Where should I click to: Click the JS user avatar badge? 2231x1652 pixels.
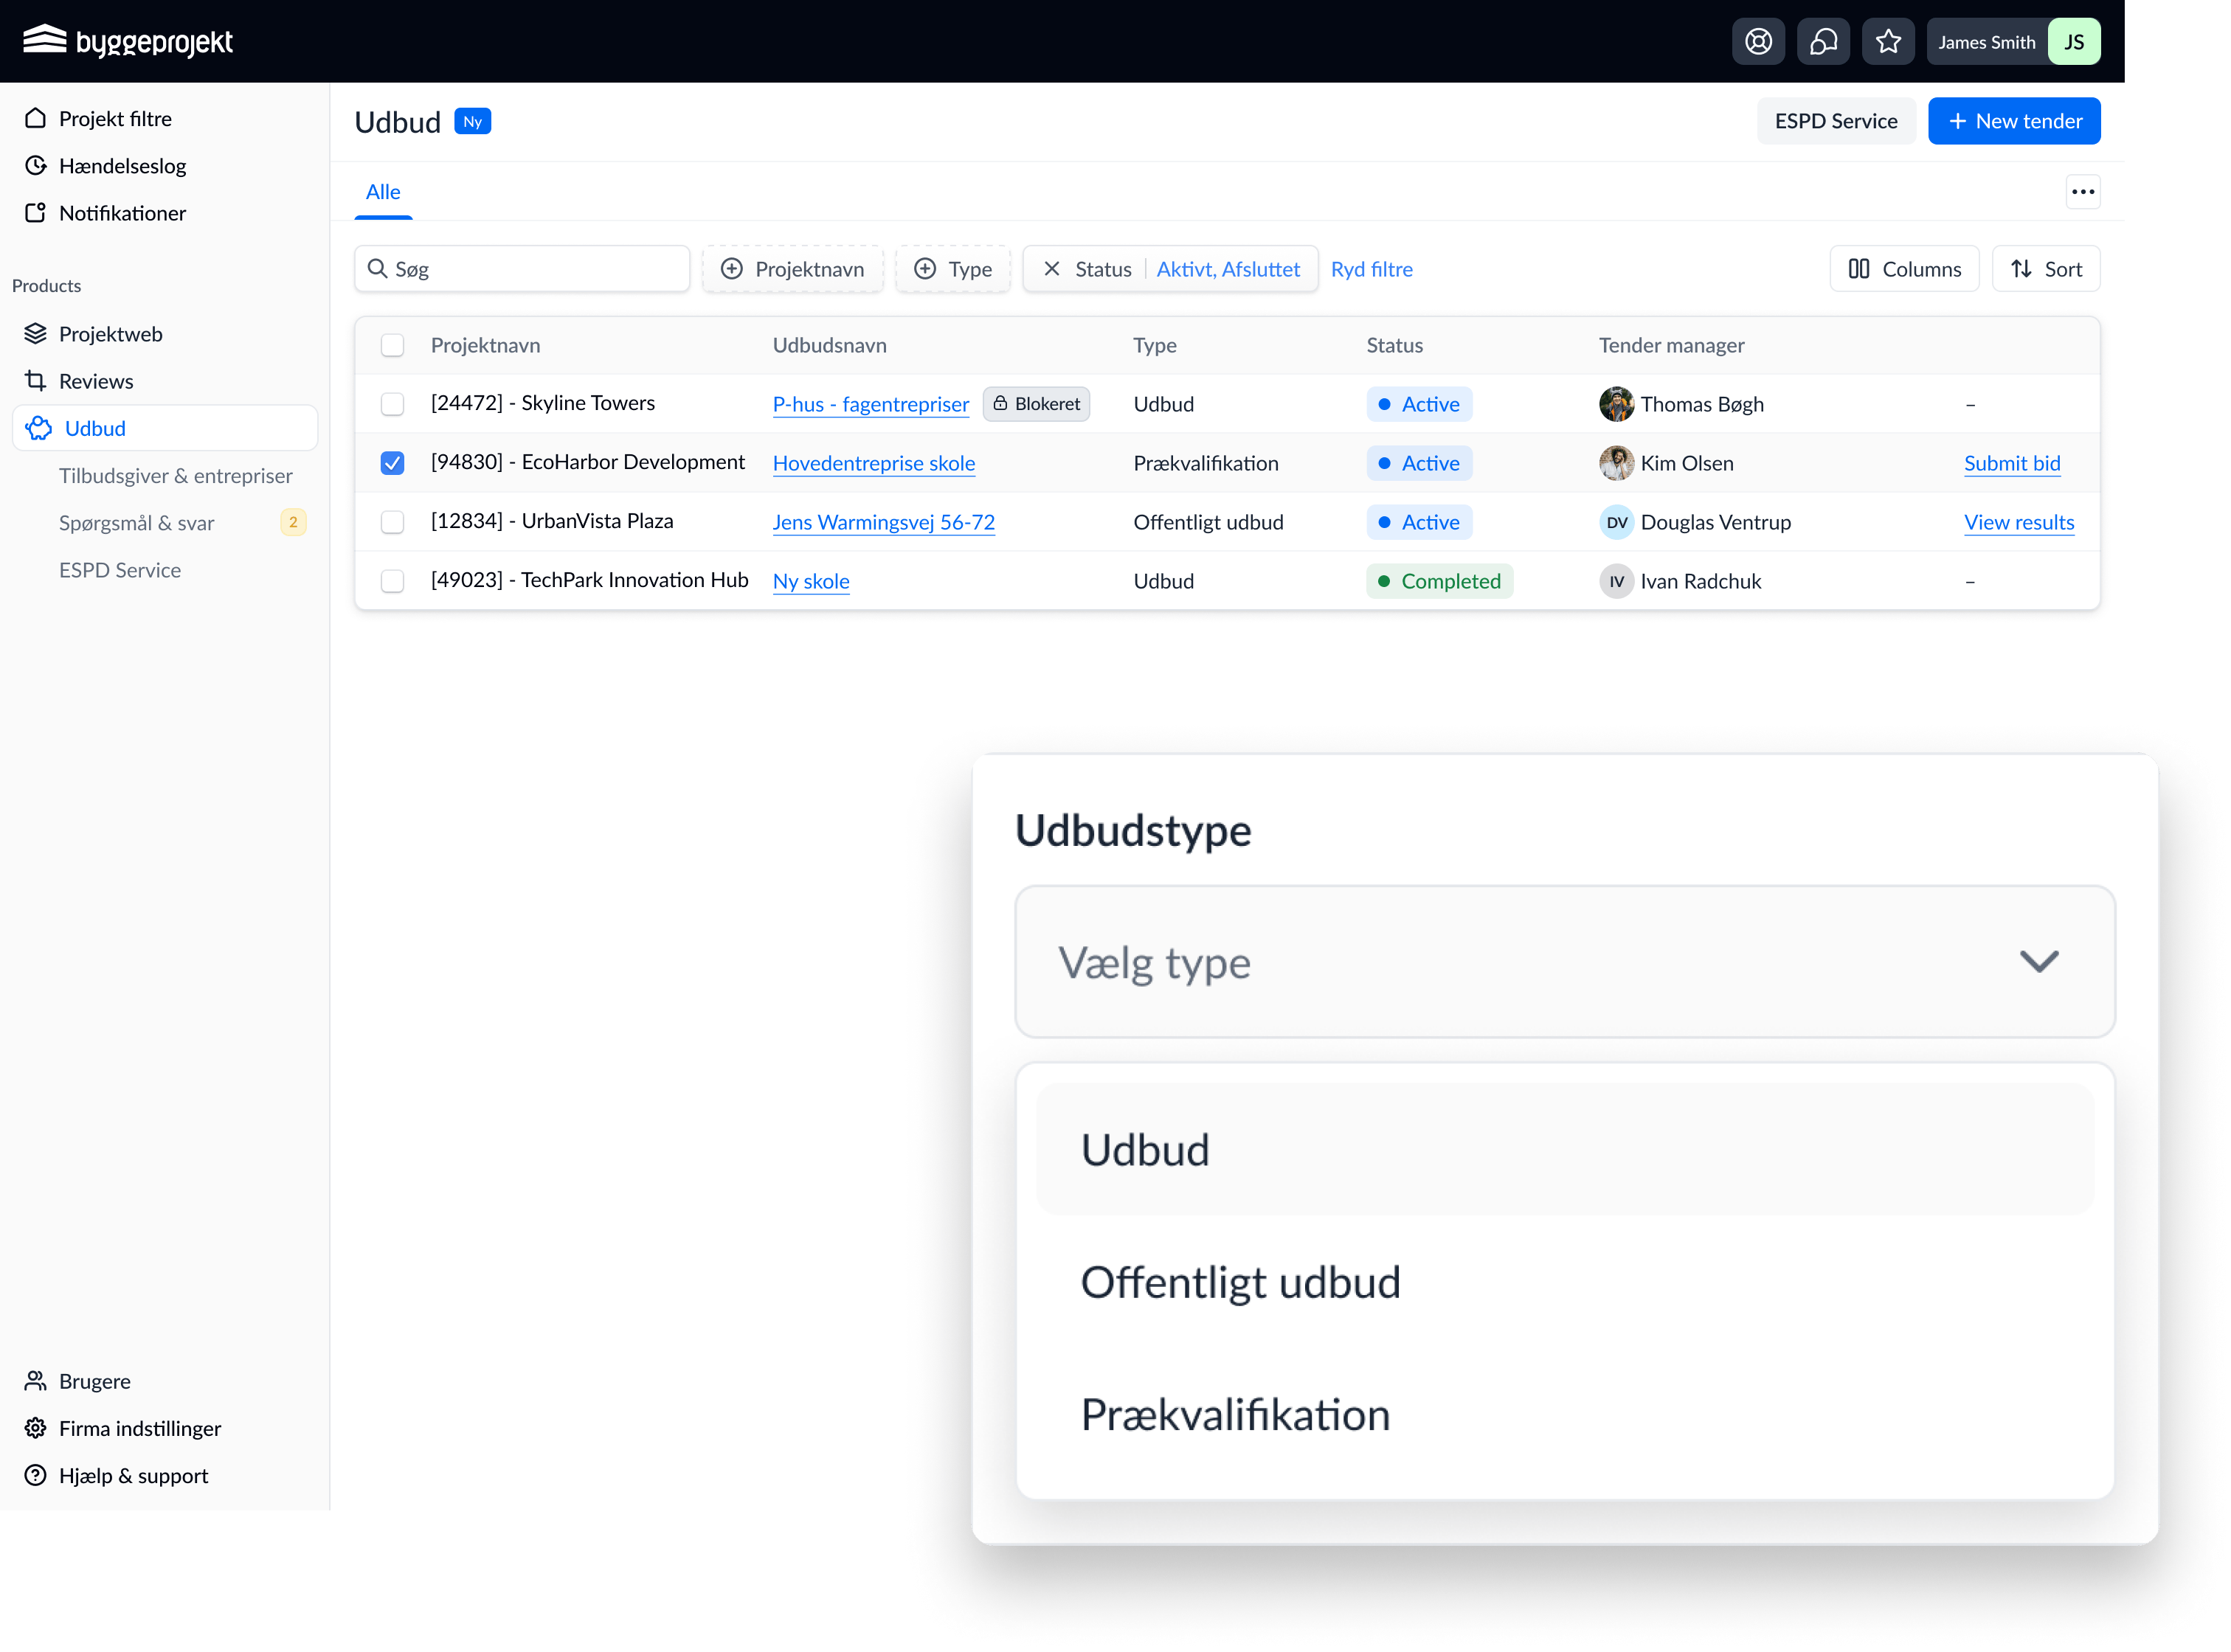[2074, 42]
